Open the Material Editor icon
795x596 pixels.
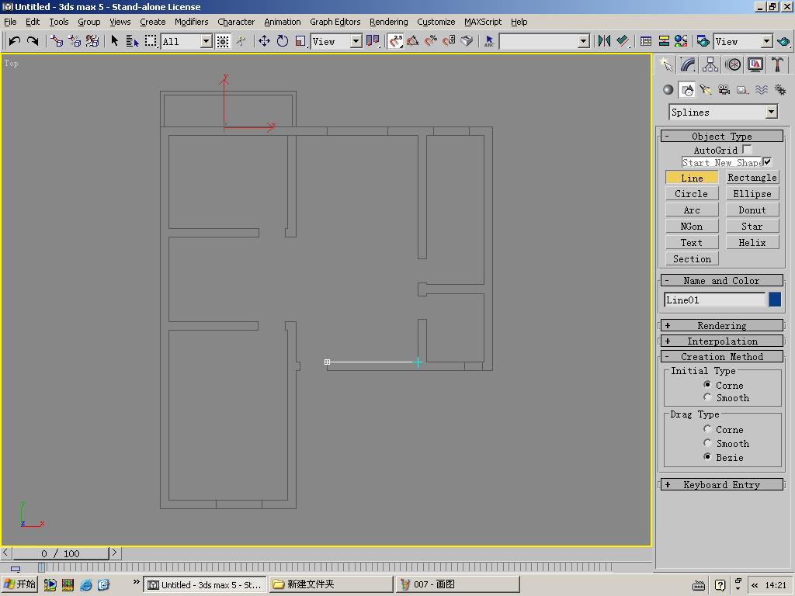tap(681, 41)
